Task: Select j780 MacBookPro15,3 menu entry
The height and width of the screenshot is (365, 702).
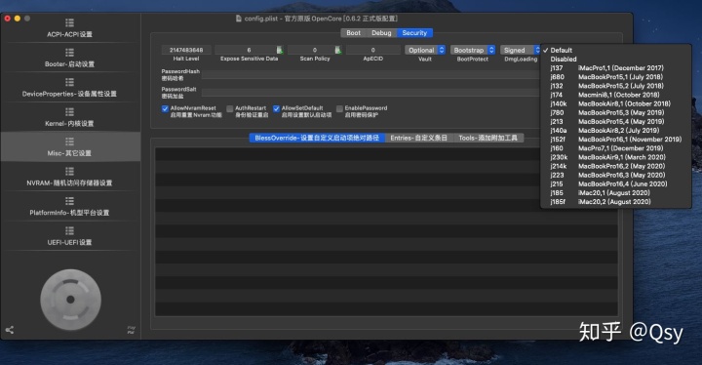Action: [615, 112]
